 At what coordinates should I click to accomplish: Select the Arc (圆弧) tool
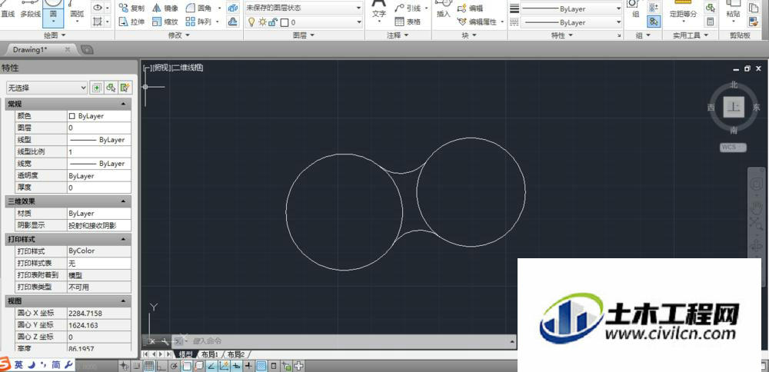(77, 10)
